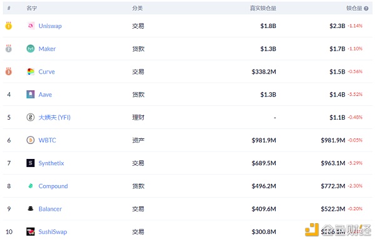Click the Uniswap logo icon

[x=31, y=26]
